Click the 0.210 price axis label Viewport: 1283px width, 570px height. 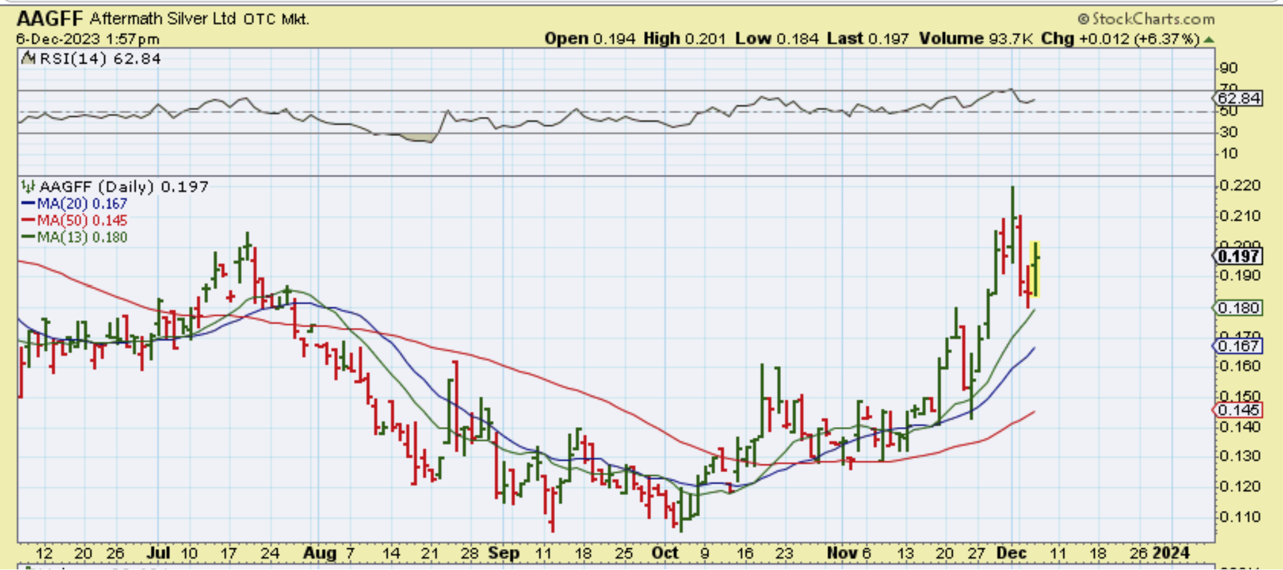click(x=1240, y=216)
